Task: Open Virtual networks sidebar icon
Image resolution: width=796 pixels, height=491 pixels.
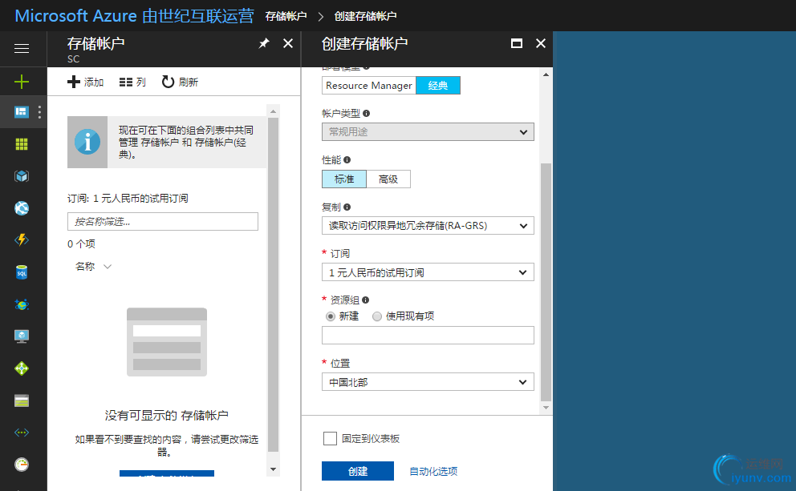Action: [22, 433]
